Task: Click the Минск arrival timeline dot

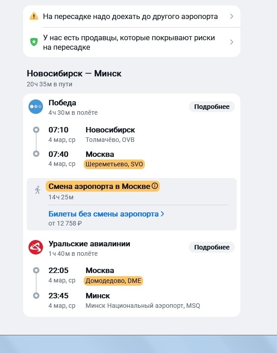Action: click(36, 296)
